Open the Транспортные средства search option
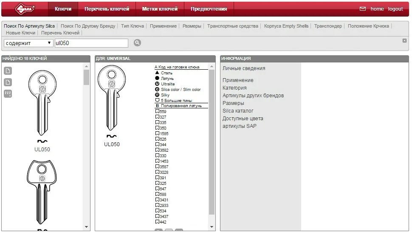Screen dimensions: 412x232 [x=232, y=26]
